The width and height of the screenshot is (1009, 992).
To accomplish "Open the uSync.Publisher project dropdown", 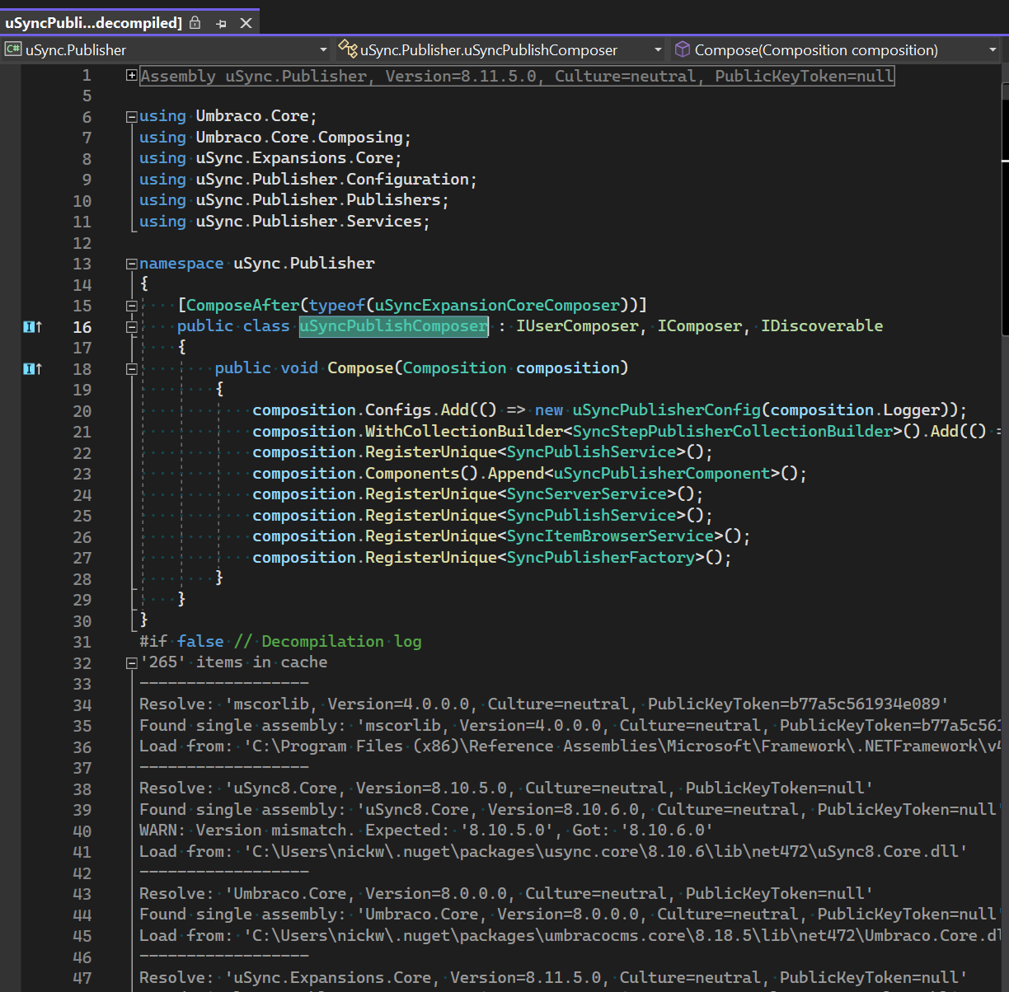I will tap(323, 49).
